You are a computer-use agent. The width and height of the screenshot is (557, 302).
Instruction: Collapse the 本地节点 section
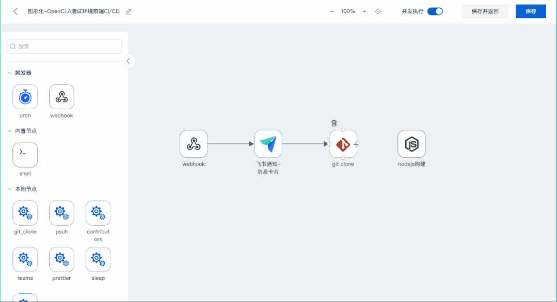click(x=10, y=189)
